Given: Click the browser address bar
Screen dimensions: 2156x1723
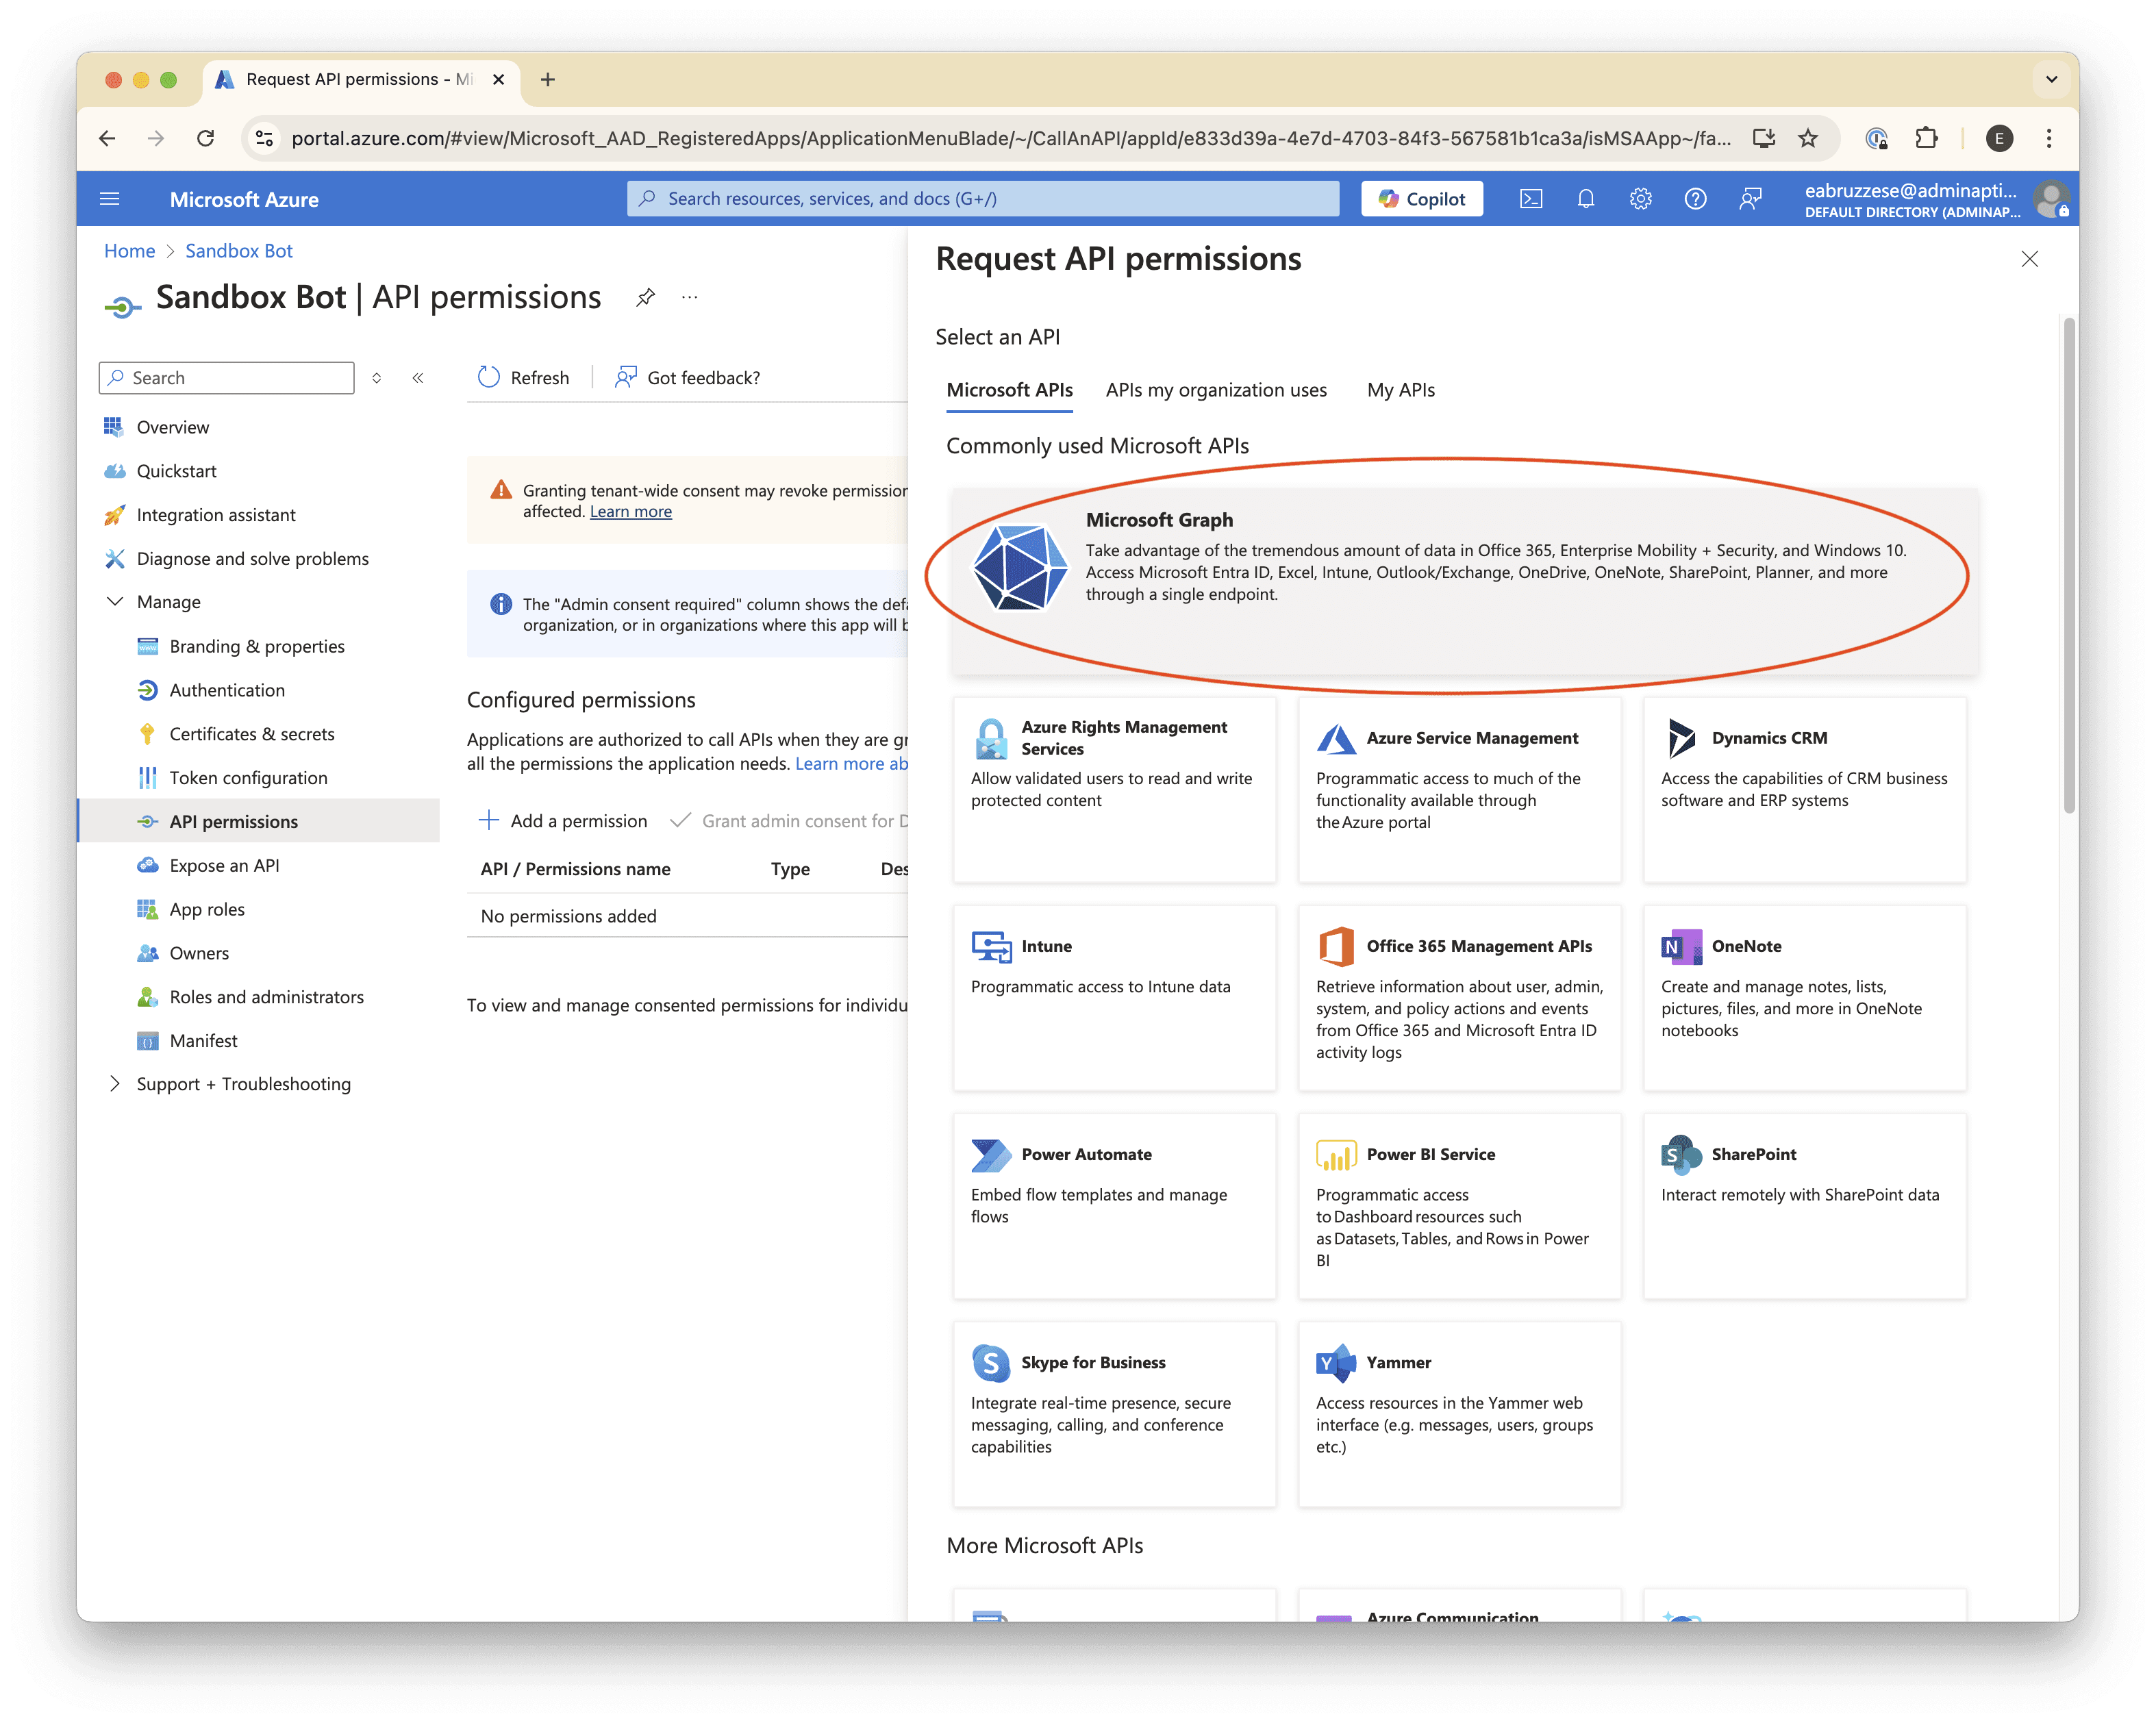Looking at the screenshot, I should 1010,138.
